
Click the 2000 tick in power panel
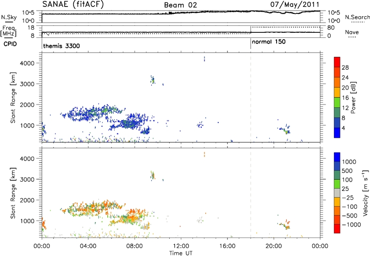(27, 104)
